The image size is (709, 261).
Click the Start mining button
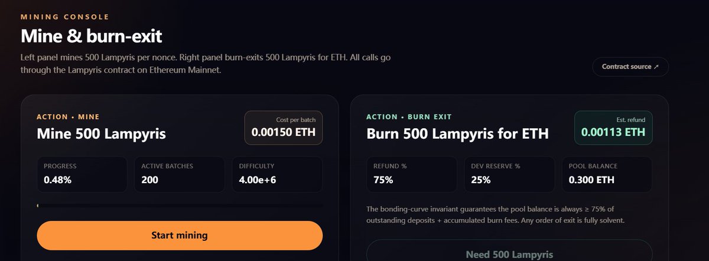(x=180, y=236)
